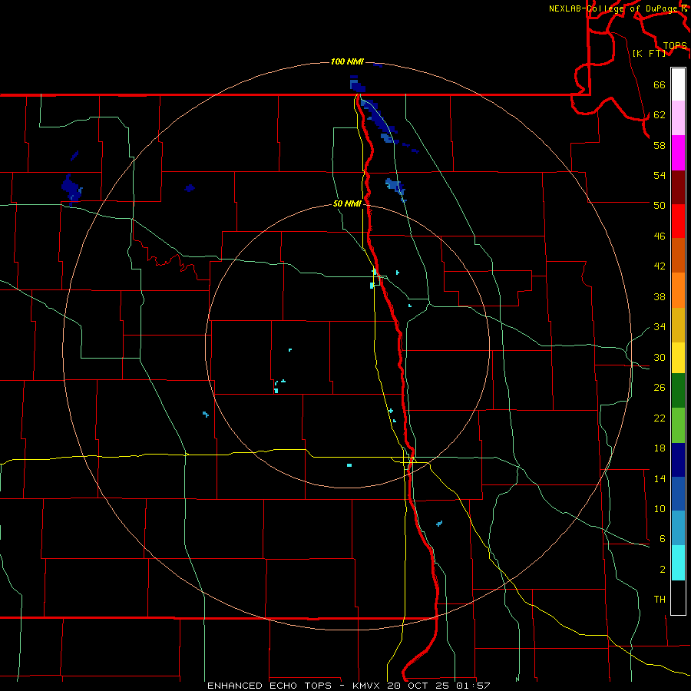Viewport: 691px width, 691px height.
Task: Click the legend value 66
Action: pyautogui.click(x=660, y=84)
